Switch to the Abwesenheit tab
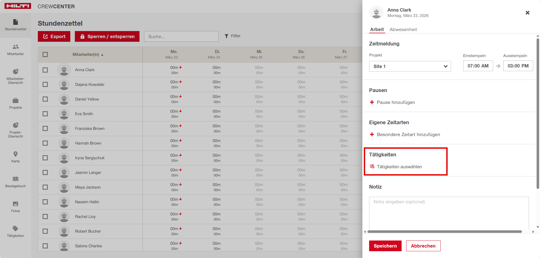 point(403,29)
